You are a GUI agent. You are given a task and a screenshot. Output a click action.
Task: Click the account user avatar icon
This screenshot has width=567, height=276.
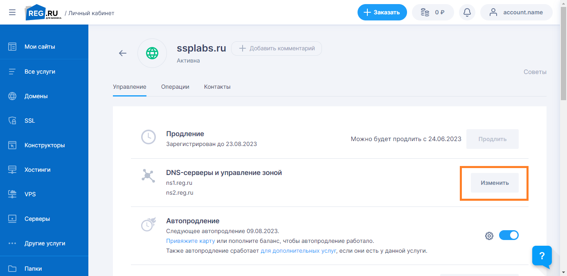tap(493, 12)
